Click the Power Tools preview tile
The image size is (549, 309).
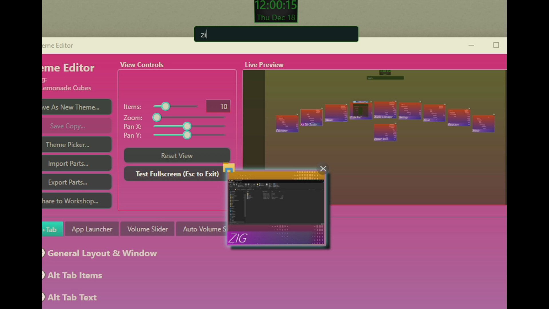[x=385, y=132]
